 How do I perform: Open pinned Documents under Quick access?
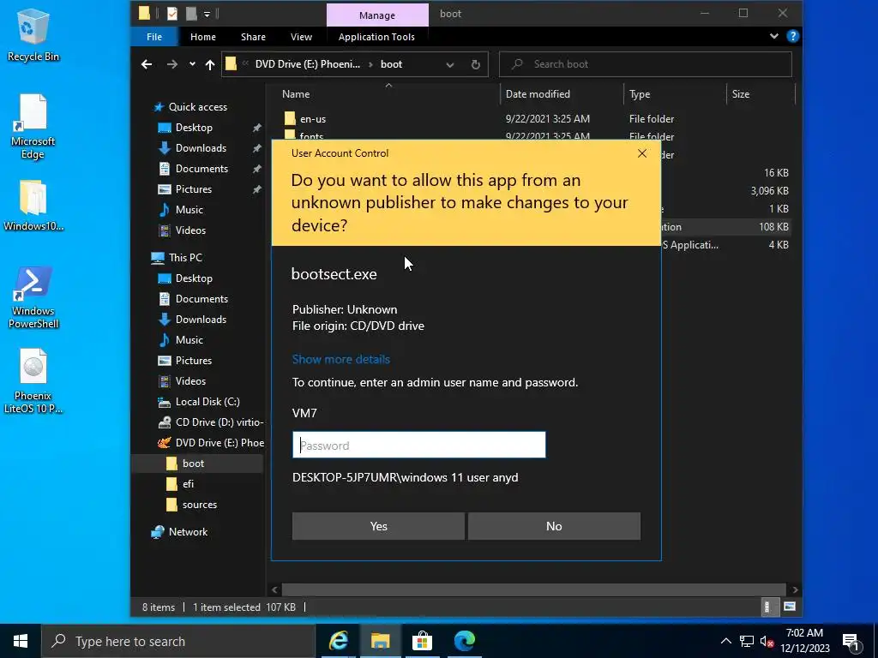coord(201,169)
